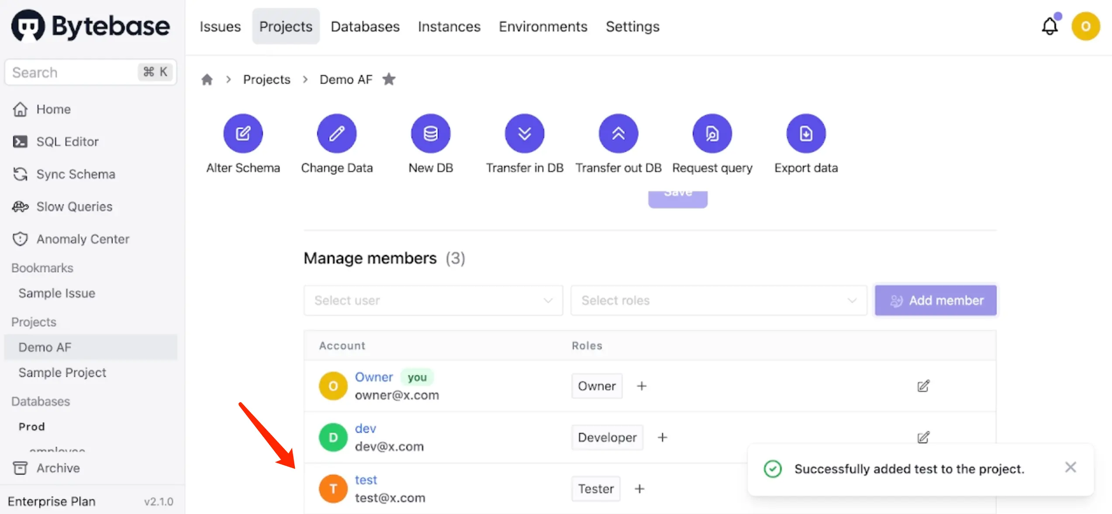Click the Transfer in DB icon
Screen dimensions: 1112x514
tap(525, 134)
